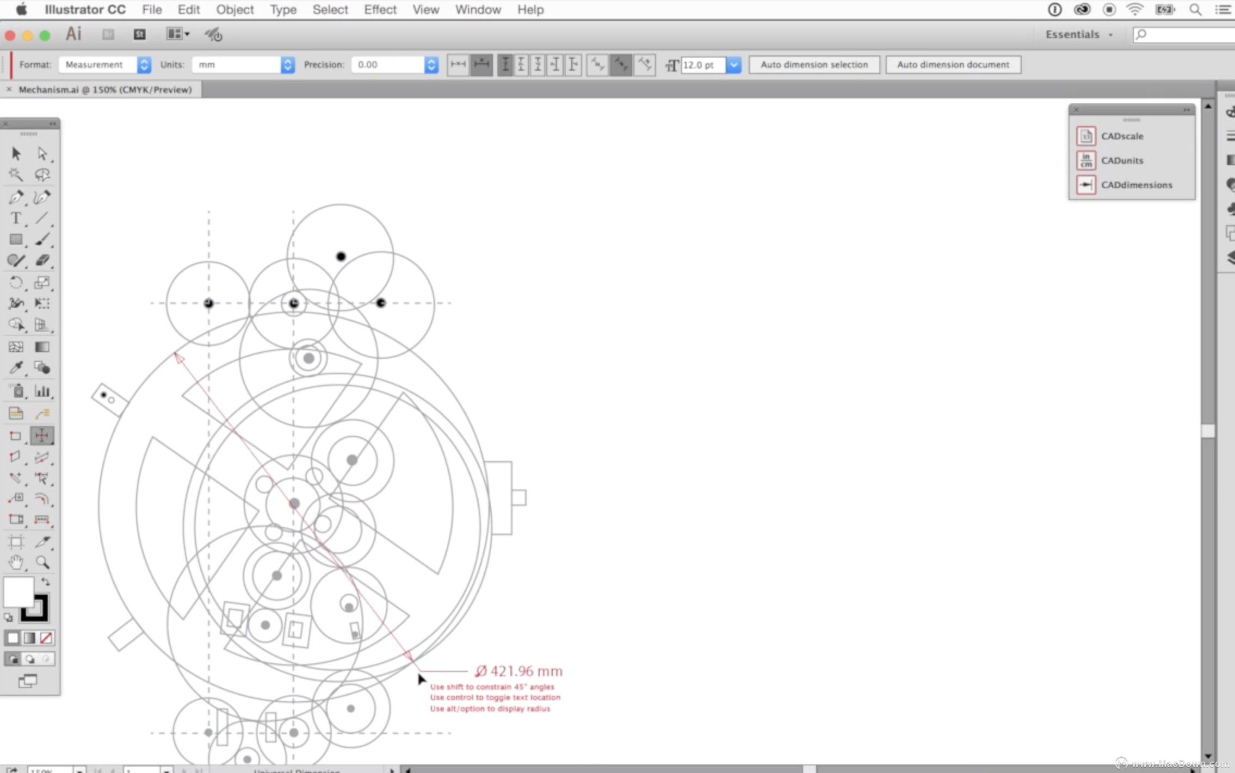Open the Object menu
This screenshot has width=1235, height=773.
234,10
